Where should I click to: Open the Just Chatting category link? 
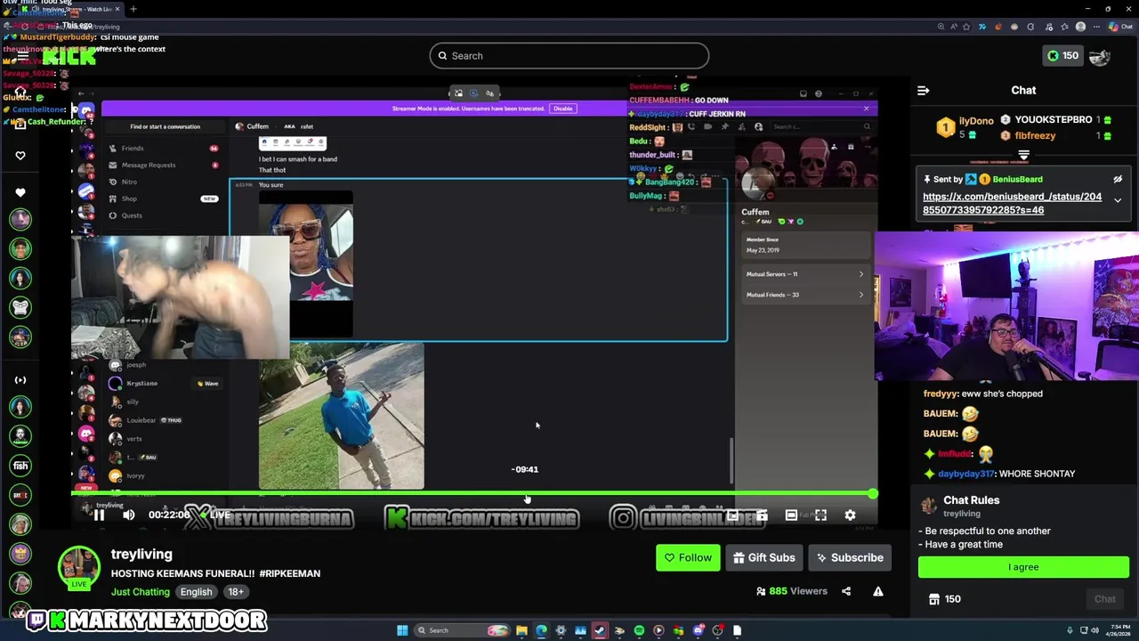(140, 592)
